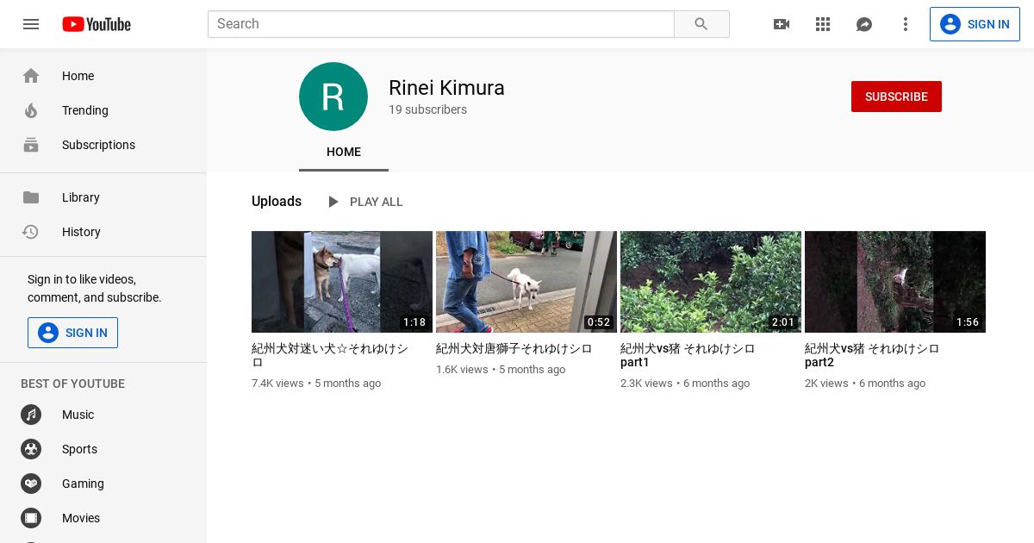Open the create video camera icon
The image size is (1034, 543).
point(782,24)
